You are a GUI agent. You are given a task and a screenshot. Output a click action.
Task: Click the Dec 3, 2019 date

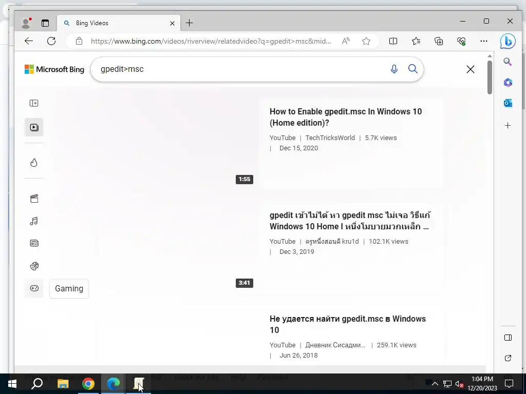point(297,251)
